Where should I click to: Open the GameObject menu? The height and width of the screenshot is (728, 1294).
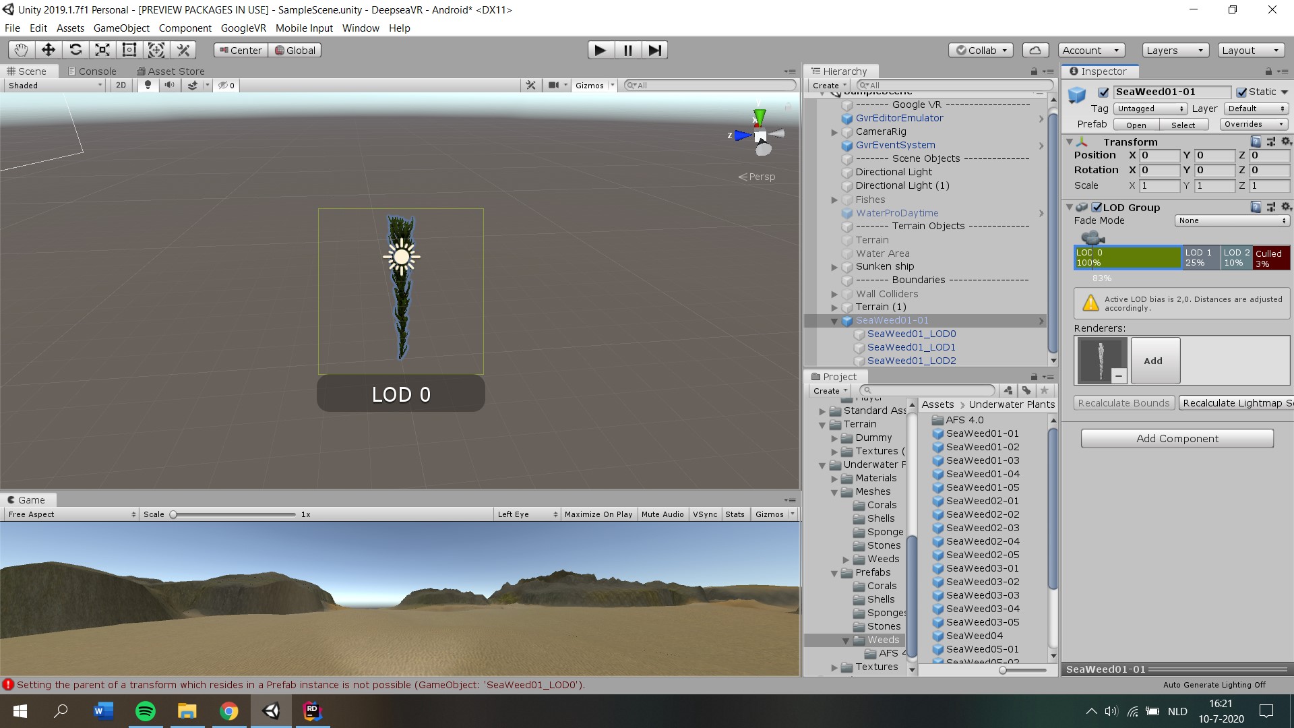pyautogui.click(x=121, y=28)
